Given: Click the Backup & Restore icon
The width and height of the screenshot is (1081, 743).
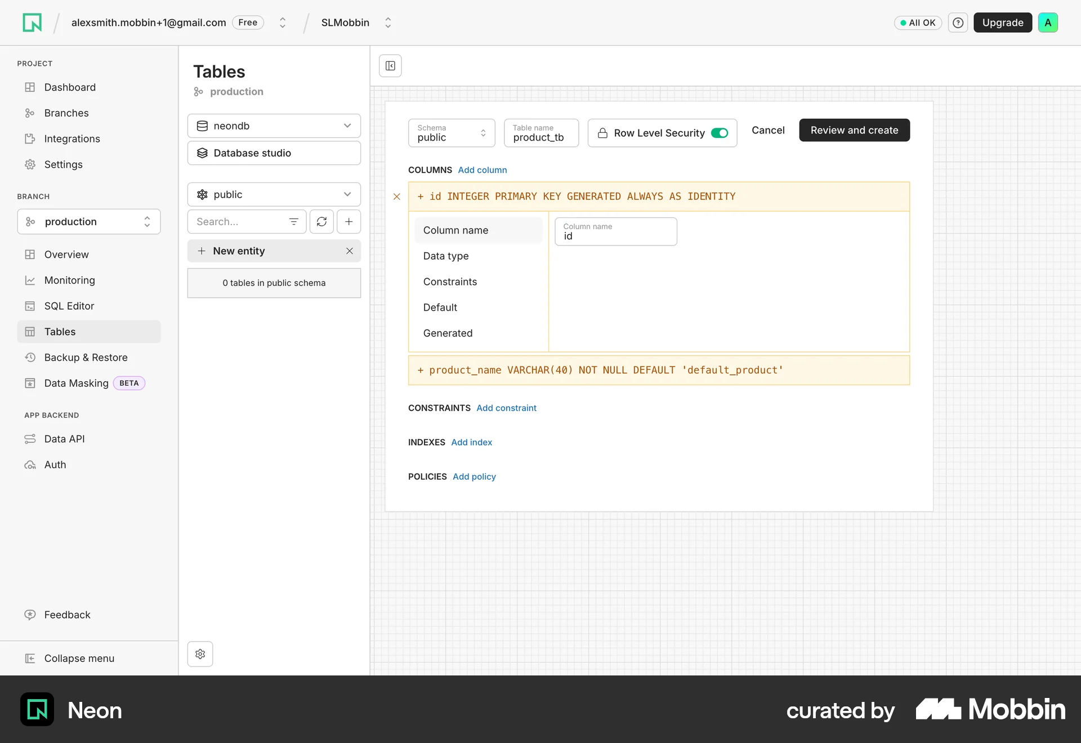Looking at the screenshot, I should tap(30, 357).
